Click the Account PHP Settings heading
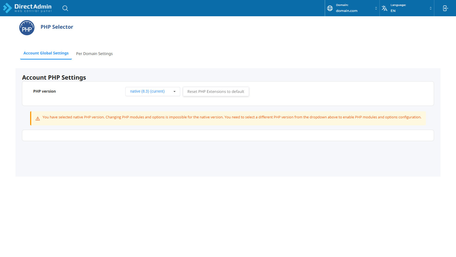 click(54, 77)
